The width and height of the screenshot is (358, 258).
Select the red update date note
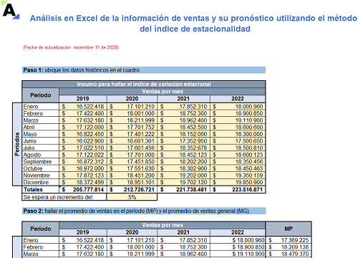[x=71, y=47]
